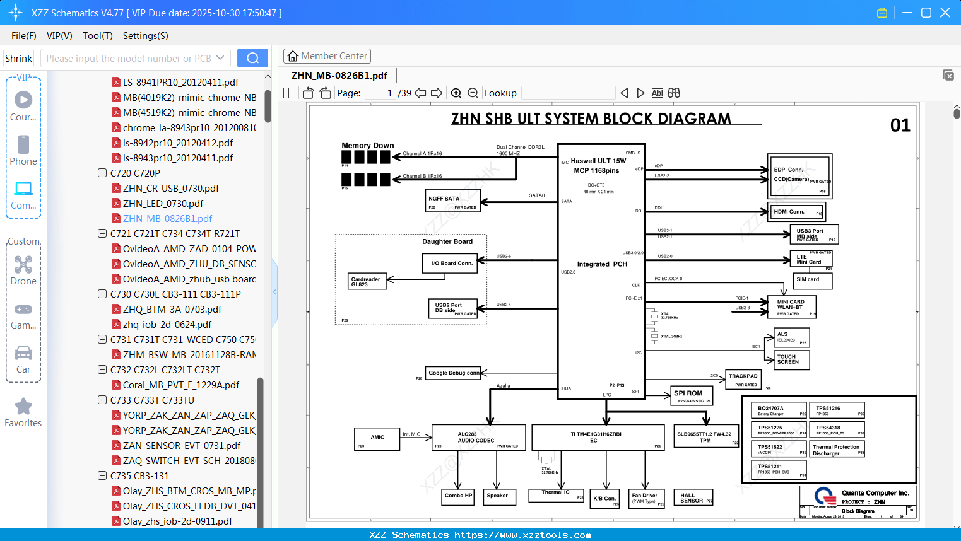
Task: Click the PDF icon beside ZHQ_BTM-3A-0703.pdf
Action: click(x=116, y=309)
